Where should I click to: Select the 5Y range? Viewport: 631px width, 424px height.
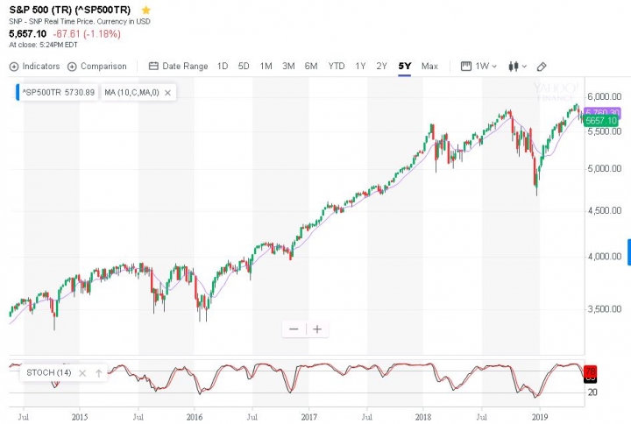[x=405, y=67]
